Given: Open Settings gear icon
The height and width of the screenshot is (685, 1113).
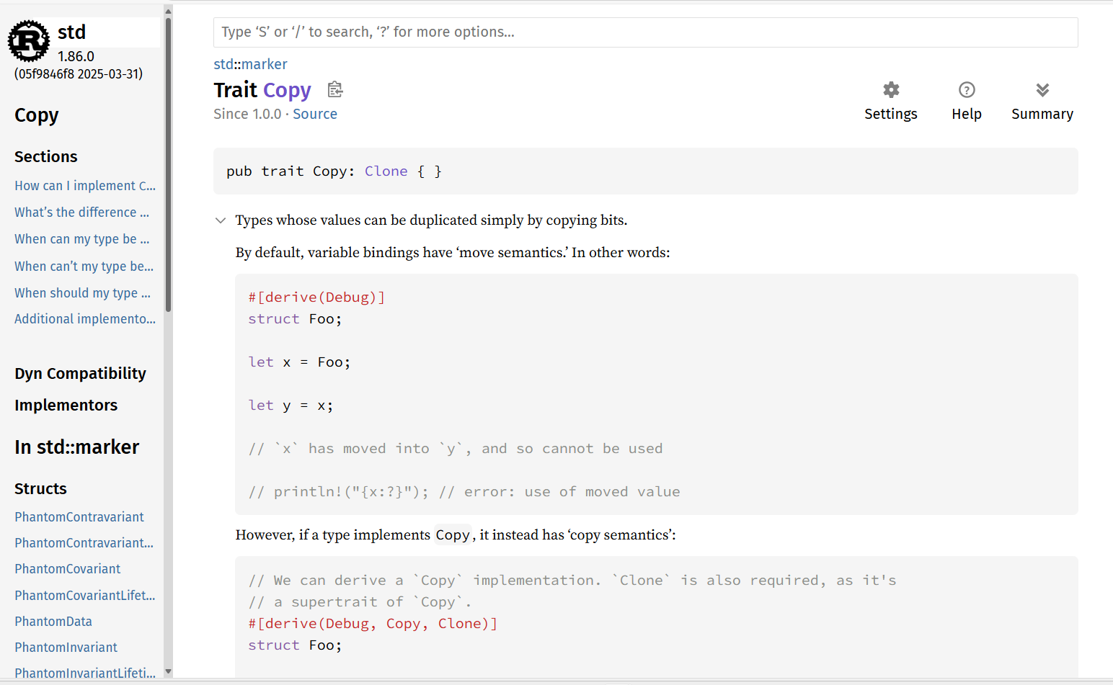Looking at the screenshot, I should [x=891, y=90].
